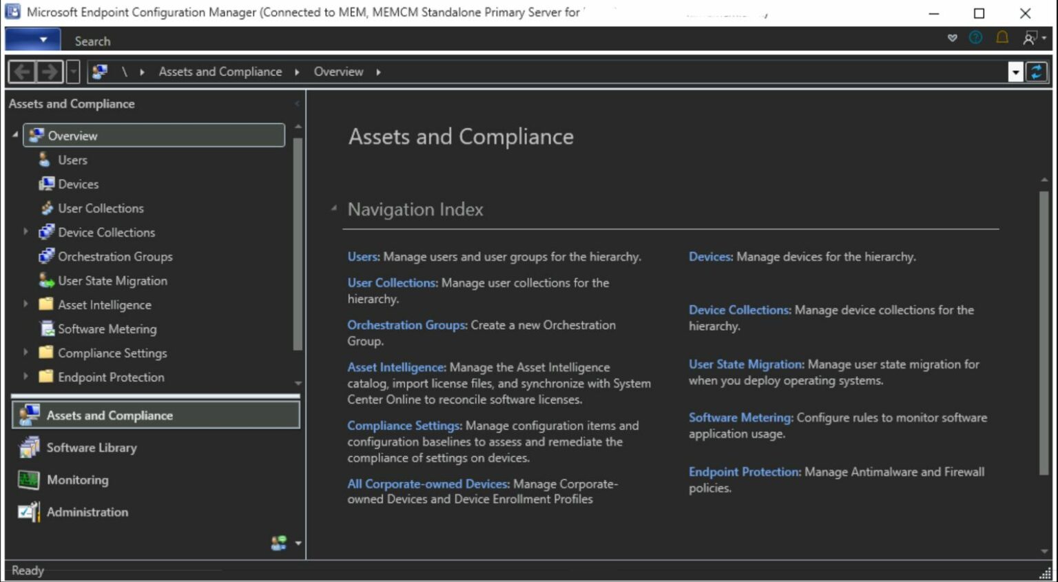1058x582 pixels.
Task: Select the Overview node icon
Action: pos(37,135)
